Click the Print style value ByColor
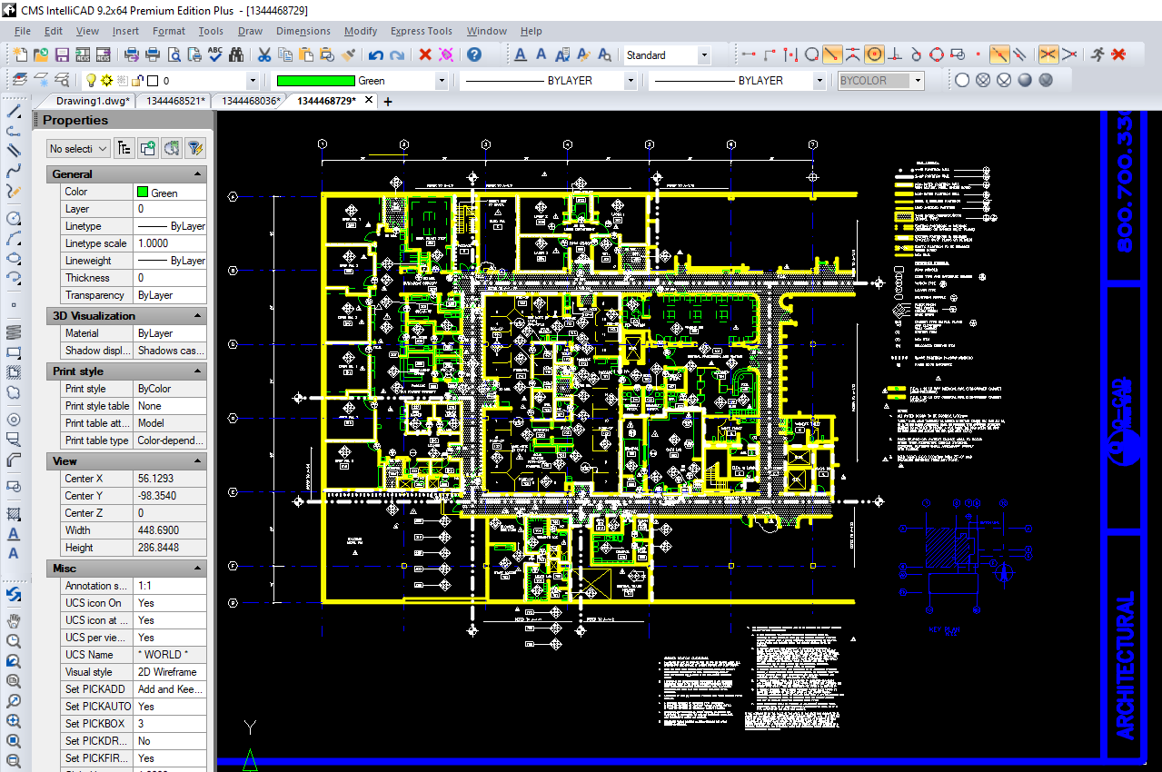Viewport: 1162px width, 772px height. pyautogui.click(x=170, y=389)
